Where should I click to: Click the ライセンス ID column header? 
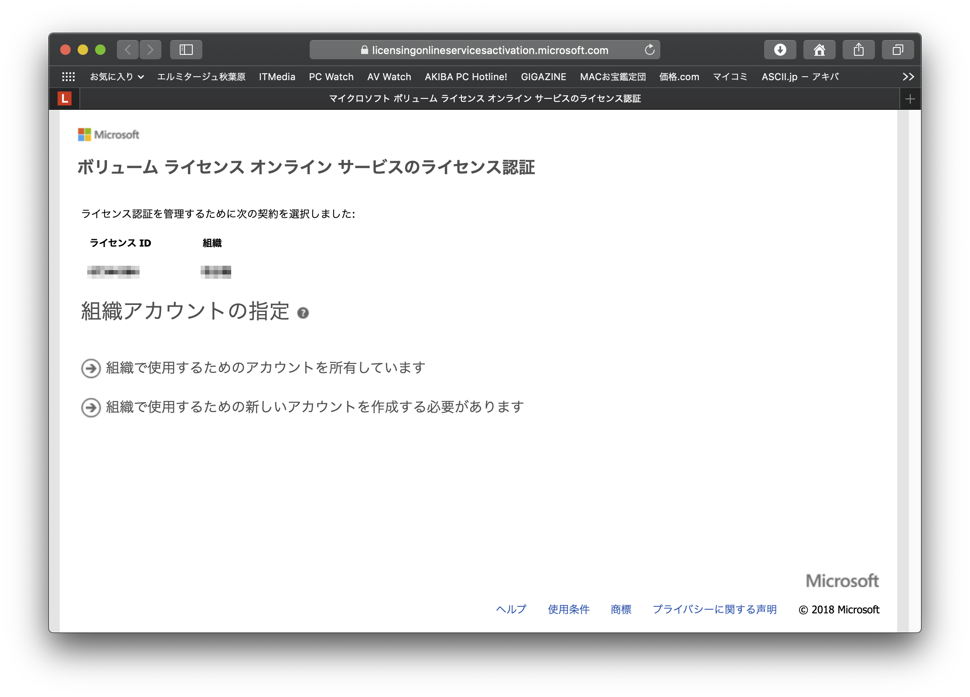pyautogui.click(x=120, y=243)
